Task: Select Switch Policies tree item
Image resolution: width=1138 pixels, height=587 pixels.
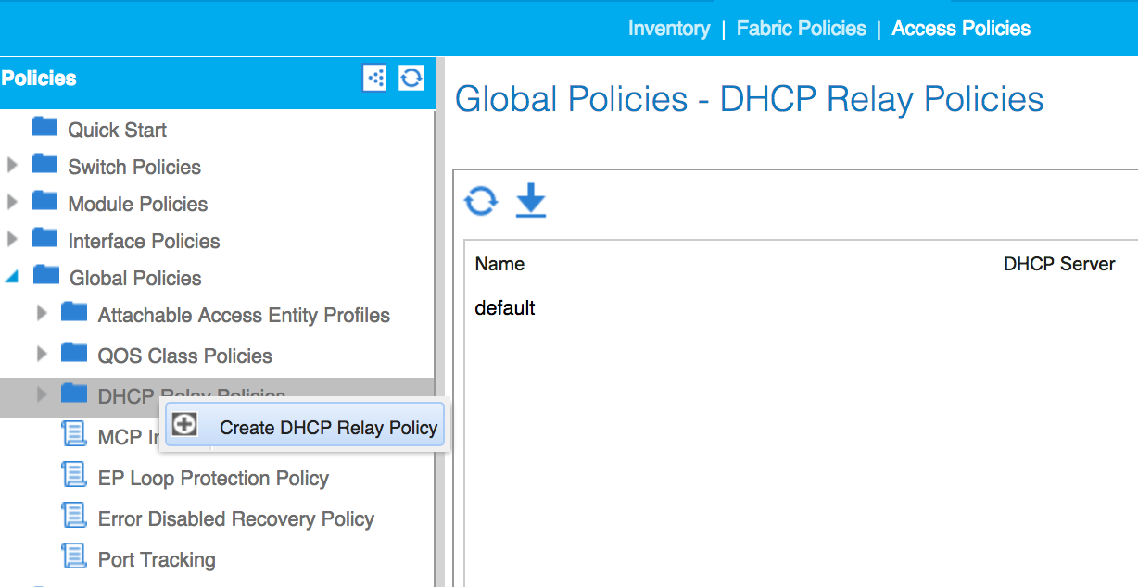Action: click(x=134, y=167)
